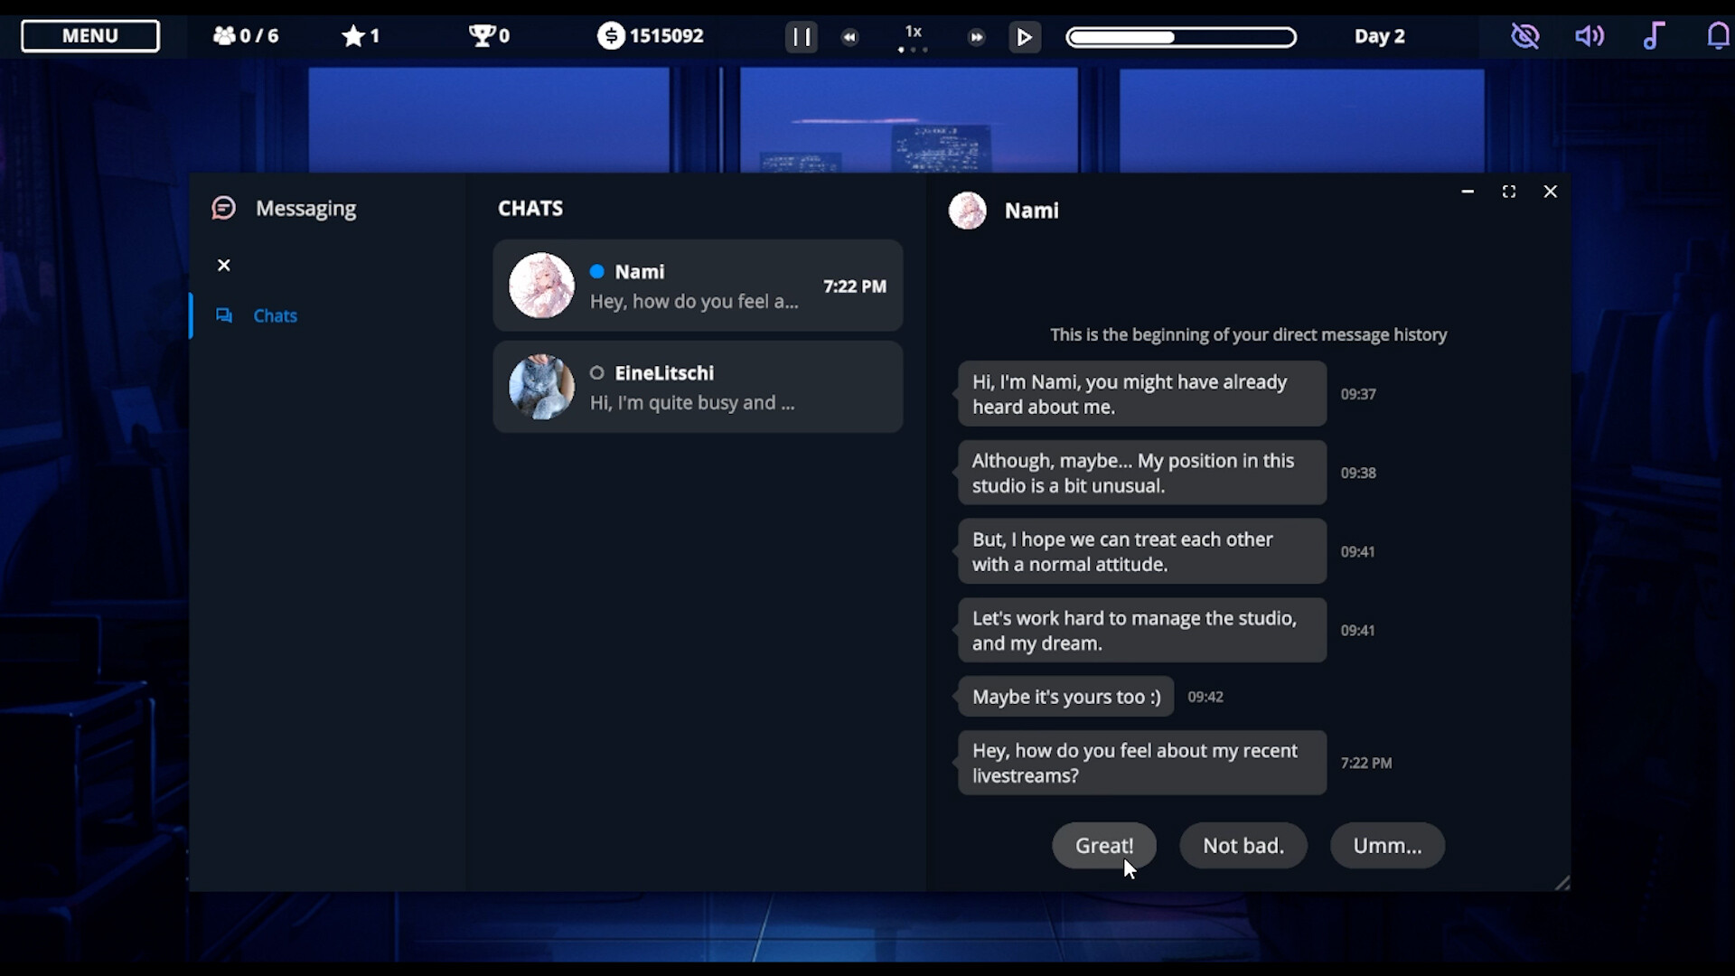Click the fast-forward playback icon
Image resolution: width=1735 pixels, height=976 pixels.
pos(976,37)
